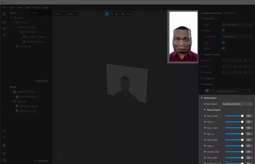
Task: Click the Device icon in Scene tree
Action: 15,17
